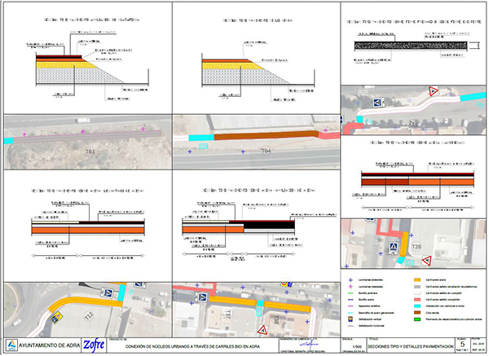Click the magenta luminaire cross legend symbol
The height and width of the screenshot is (356, 489).
coord(350,287)
